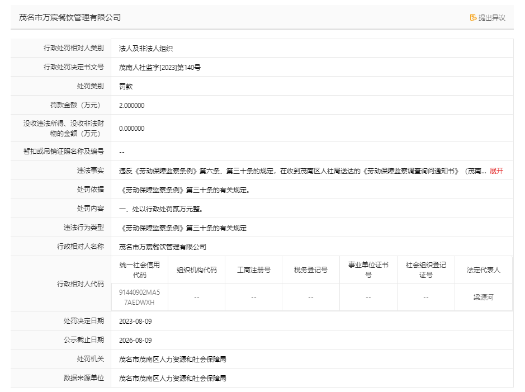Select the company title 茂名市万宸餐饮管理有限公司 in the header
This screenshot has height=392, width=525.
pyautogui.click(x=70, y=17)
